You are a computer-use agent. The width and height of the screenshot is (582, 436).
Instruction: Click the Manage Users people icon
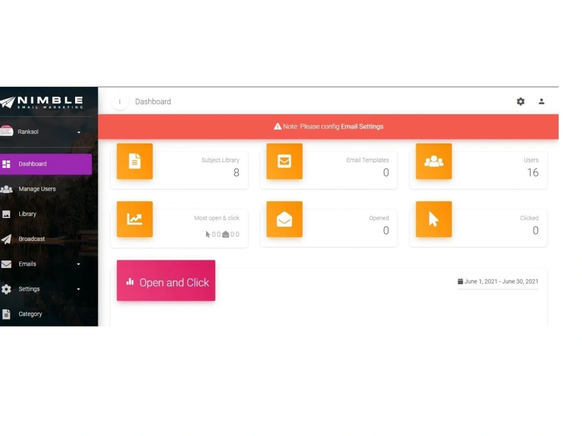(6, 189)
